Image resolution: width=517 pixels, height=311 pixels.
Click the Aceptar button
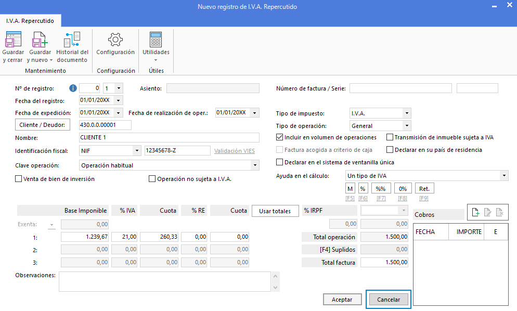(x=342, y=300)
